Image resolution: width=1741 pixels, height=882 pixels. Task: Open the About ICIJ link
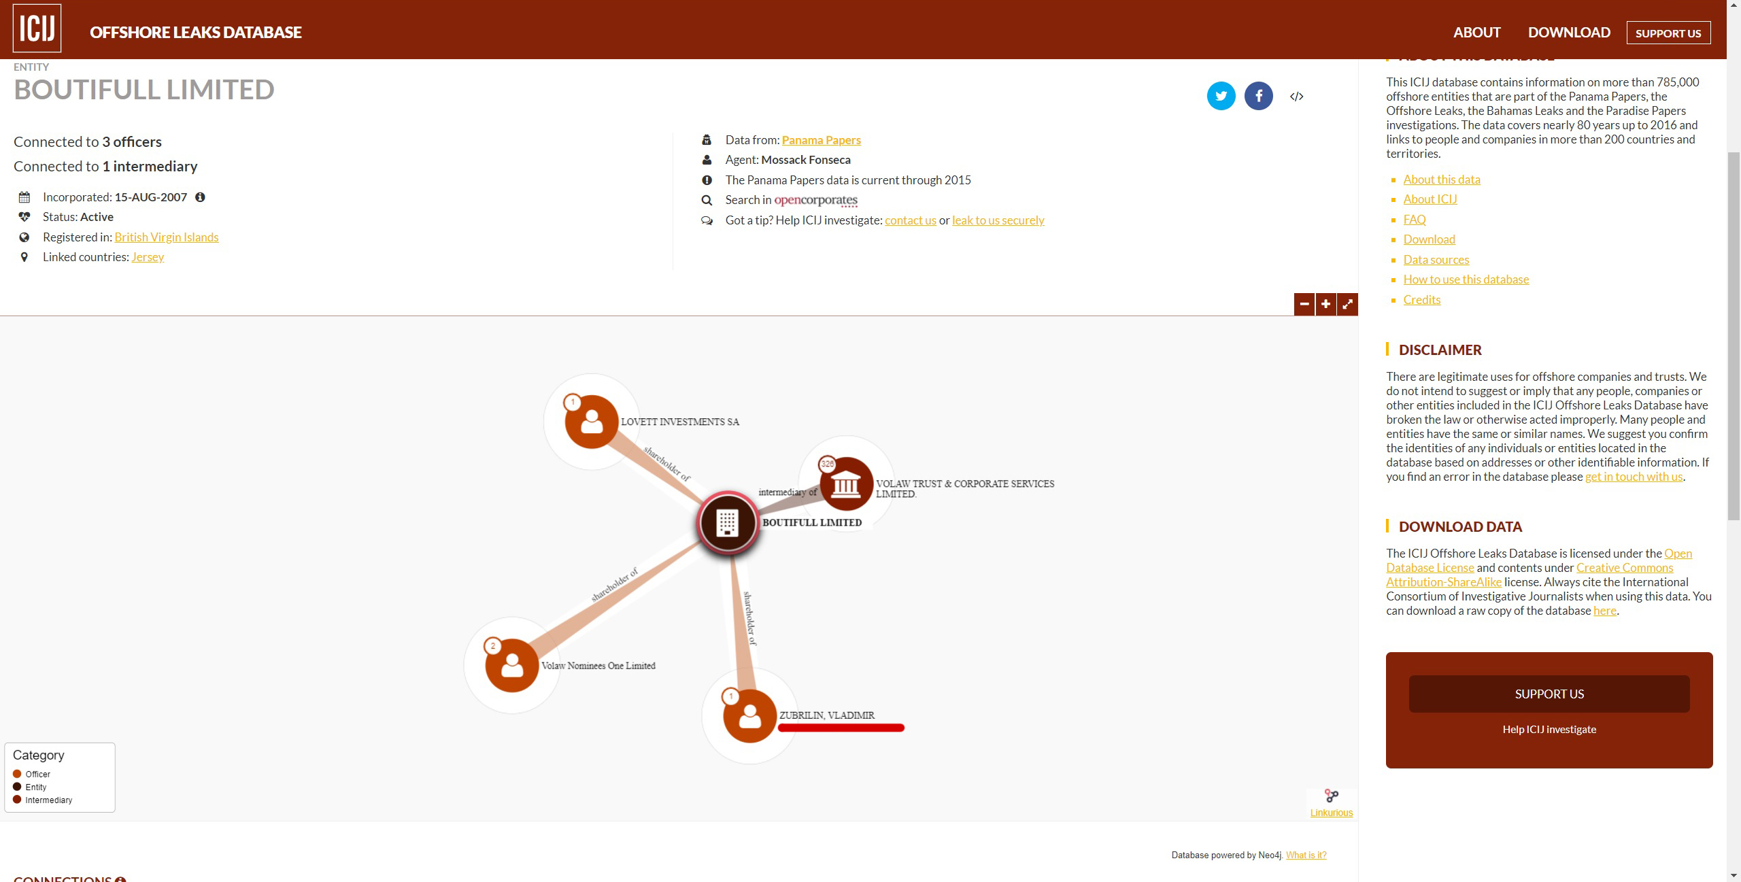[1430, 199]
